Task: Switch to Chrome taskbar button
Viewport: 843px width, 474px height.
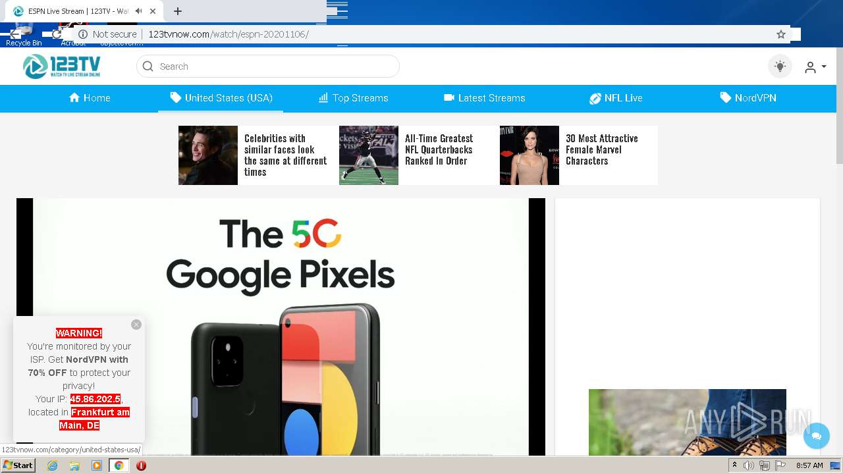Action: (x=119, y=465)
